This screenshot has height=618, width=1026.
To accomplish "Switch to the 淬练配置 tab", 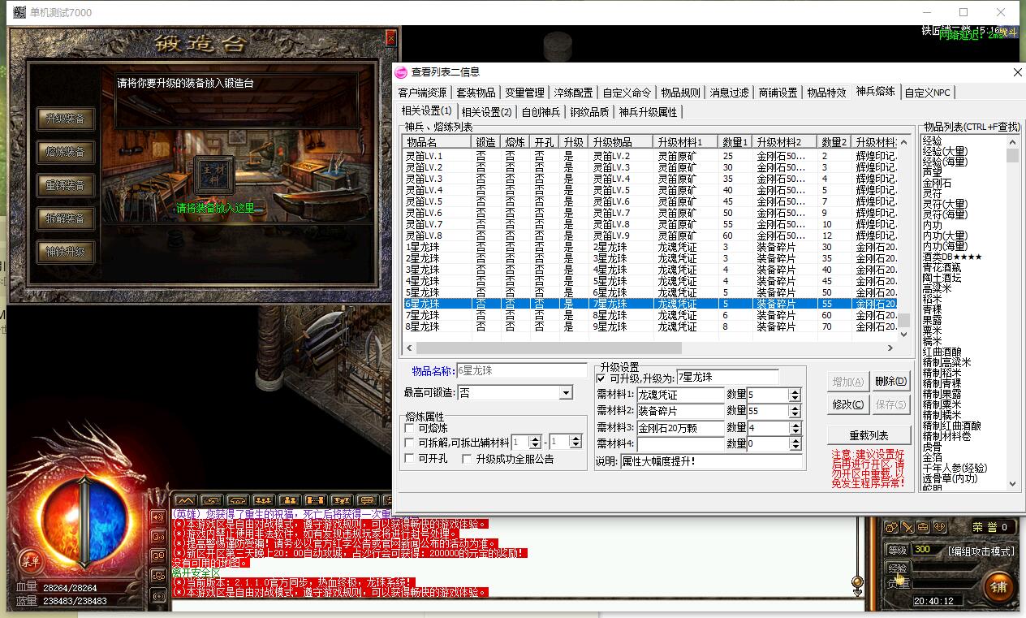I will pyautogui.click(x=573, y=93).
